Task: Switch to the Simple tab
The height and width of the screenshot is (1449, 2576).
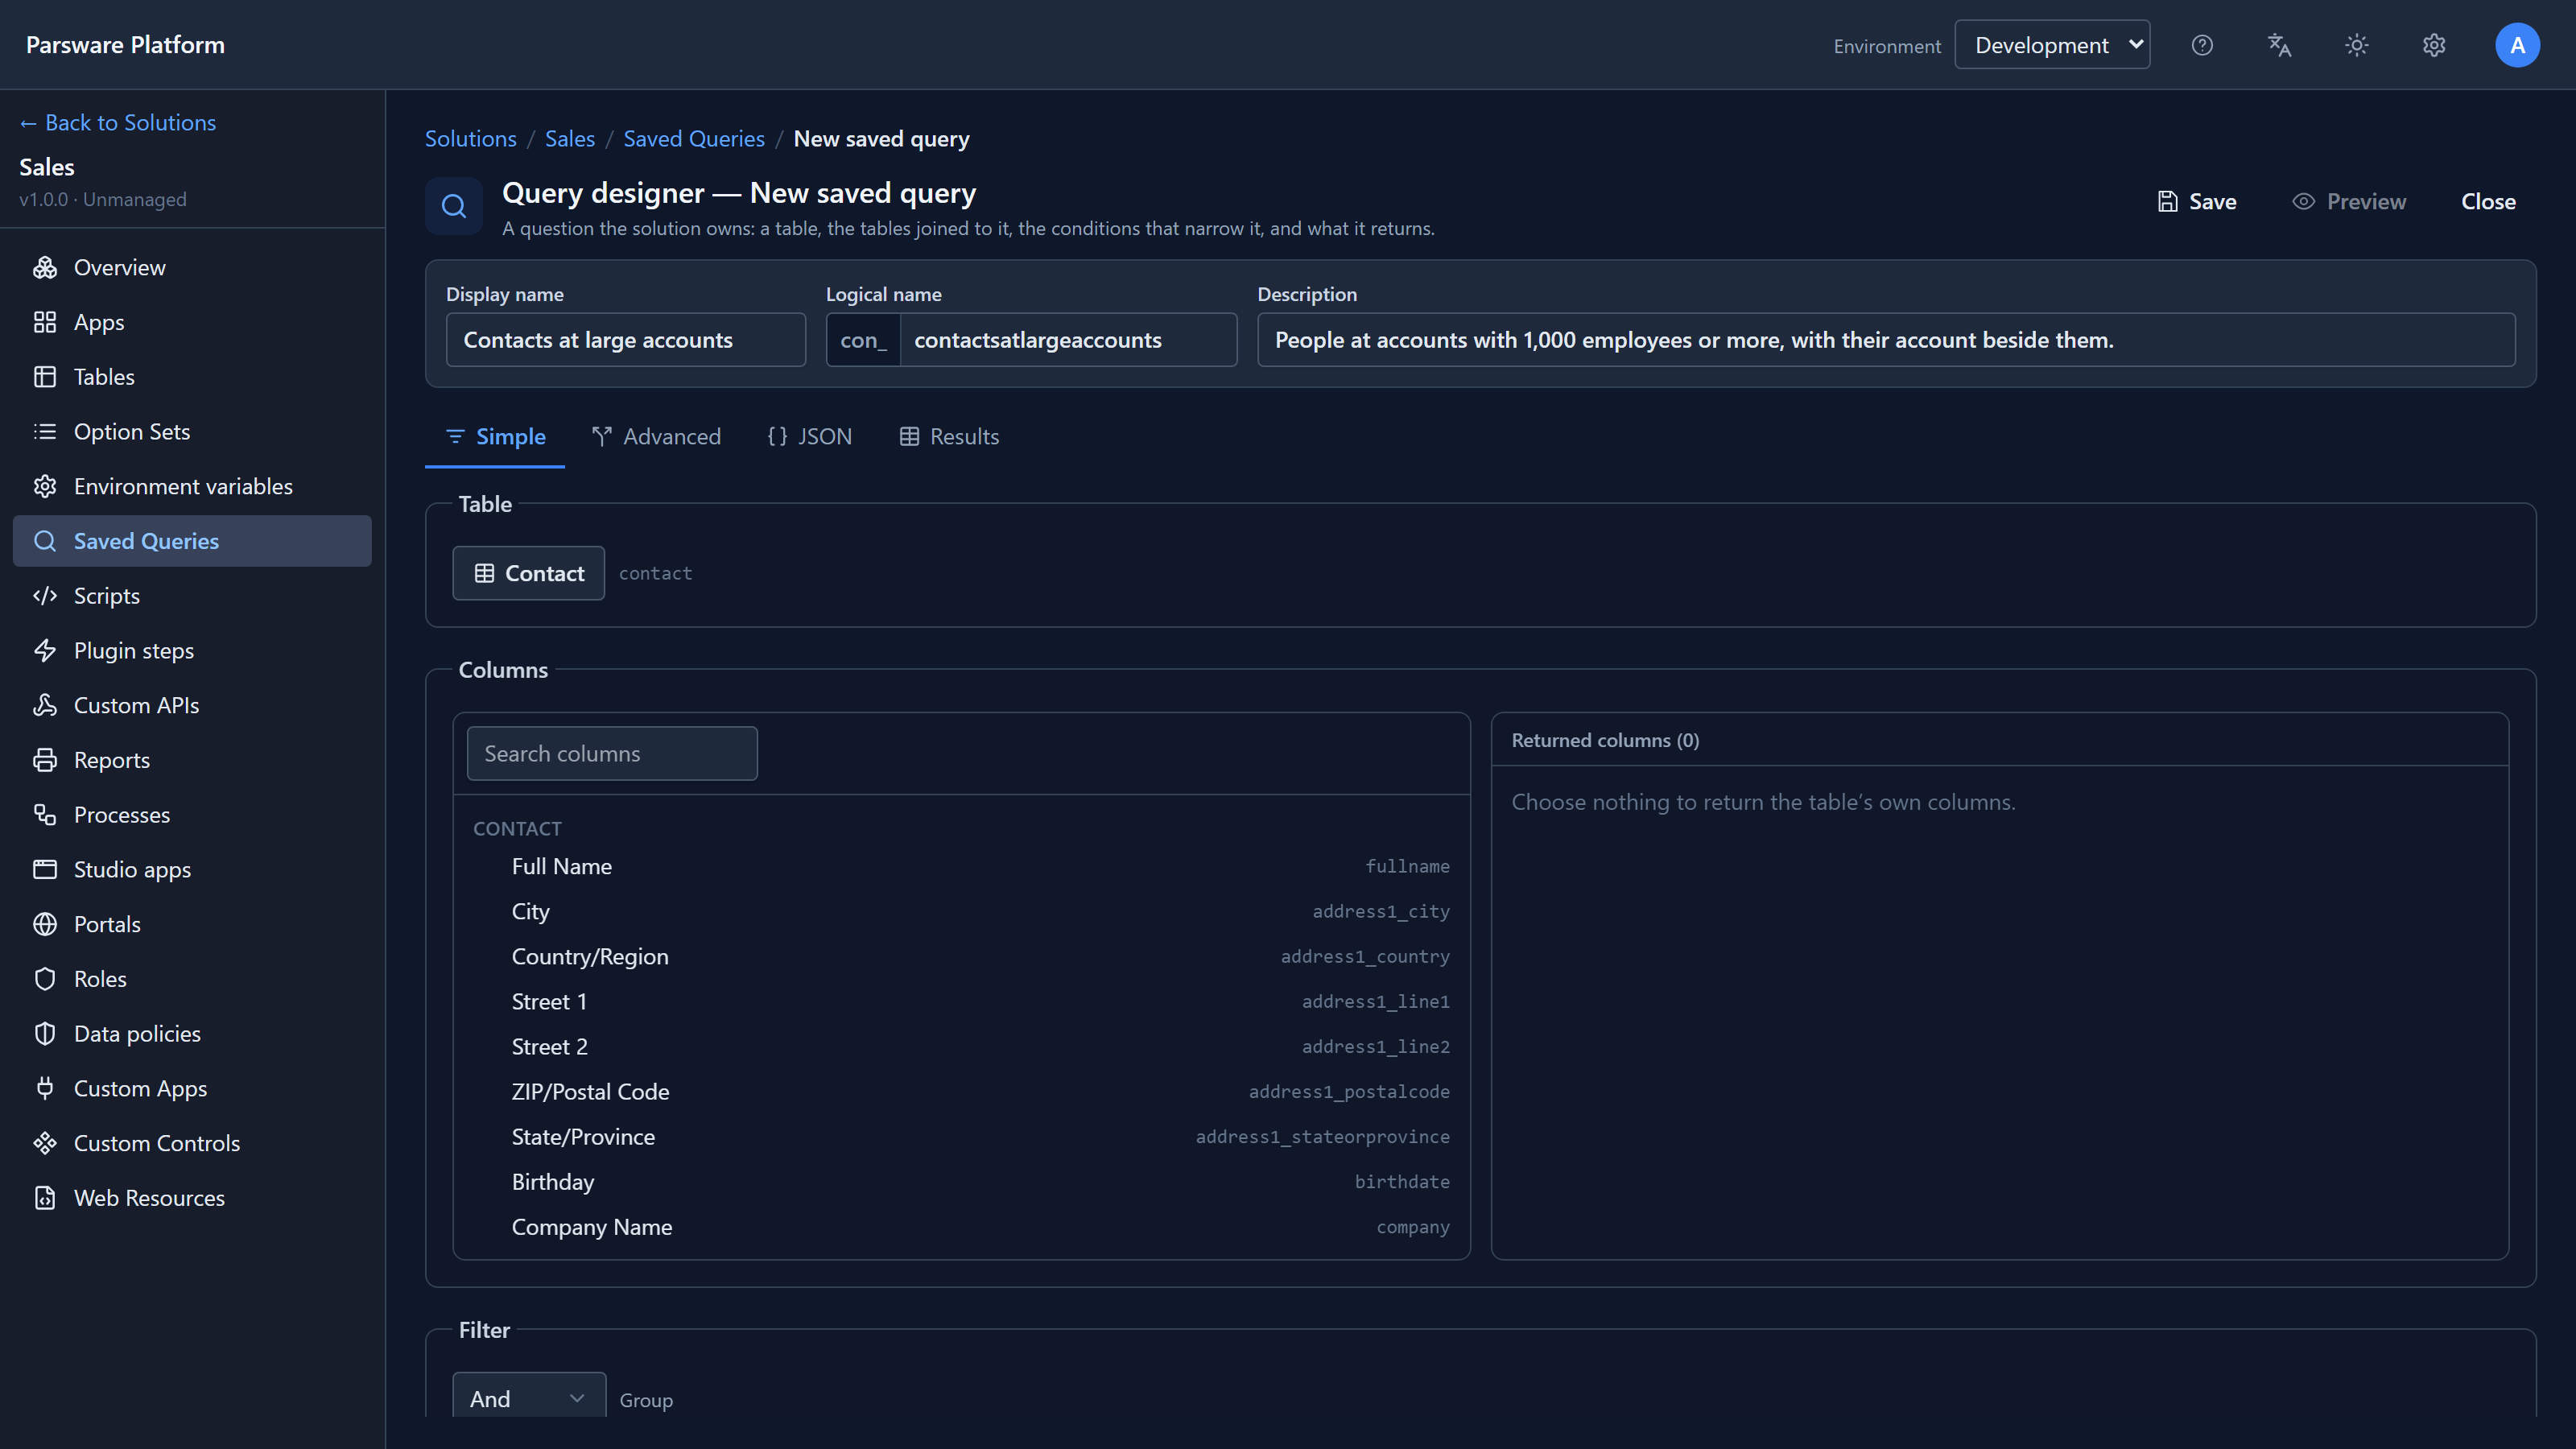Action: tap(495, 437)
